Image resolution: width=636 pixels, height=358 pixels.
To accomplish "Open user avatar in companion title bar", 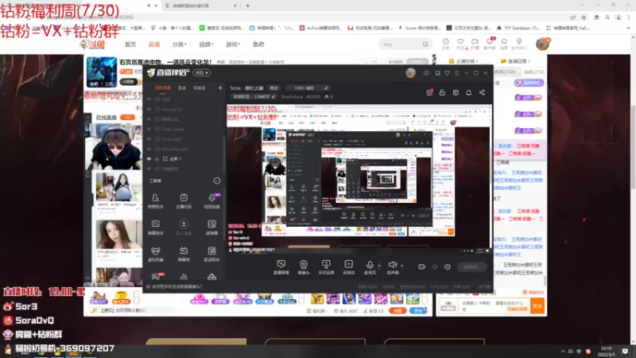I will (x=410, y=73).
